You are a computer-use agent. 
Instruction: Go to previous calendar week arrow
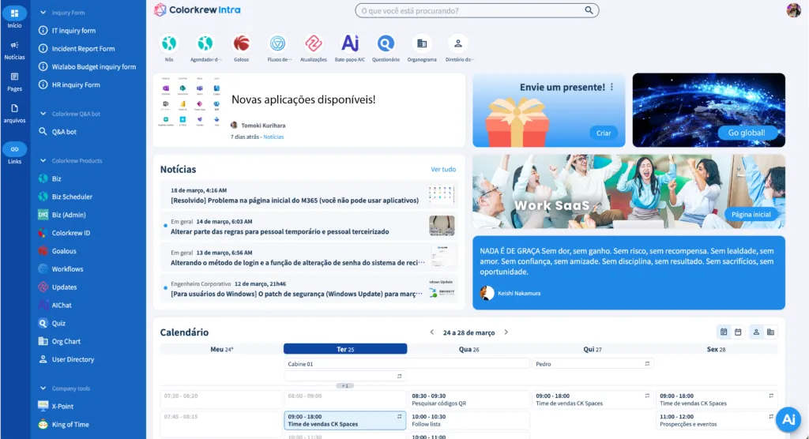[432, 332]
